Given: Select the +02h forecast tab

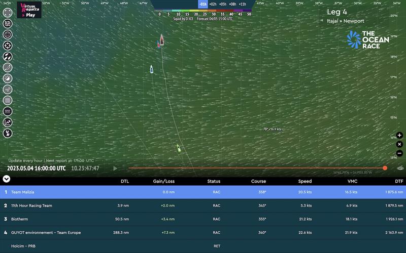Looking at the screenshot, I should (x=213, y=4).
